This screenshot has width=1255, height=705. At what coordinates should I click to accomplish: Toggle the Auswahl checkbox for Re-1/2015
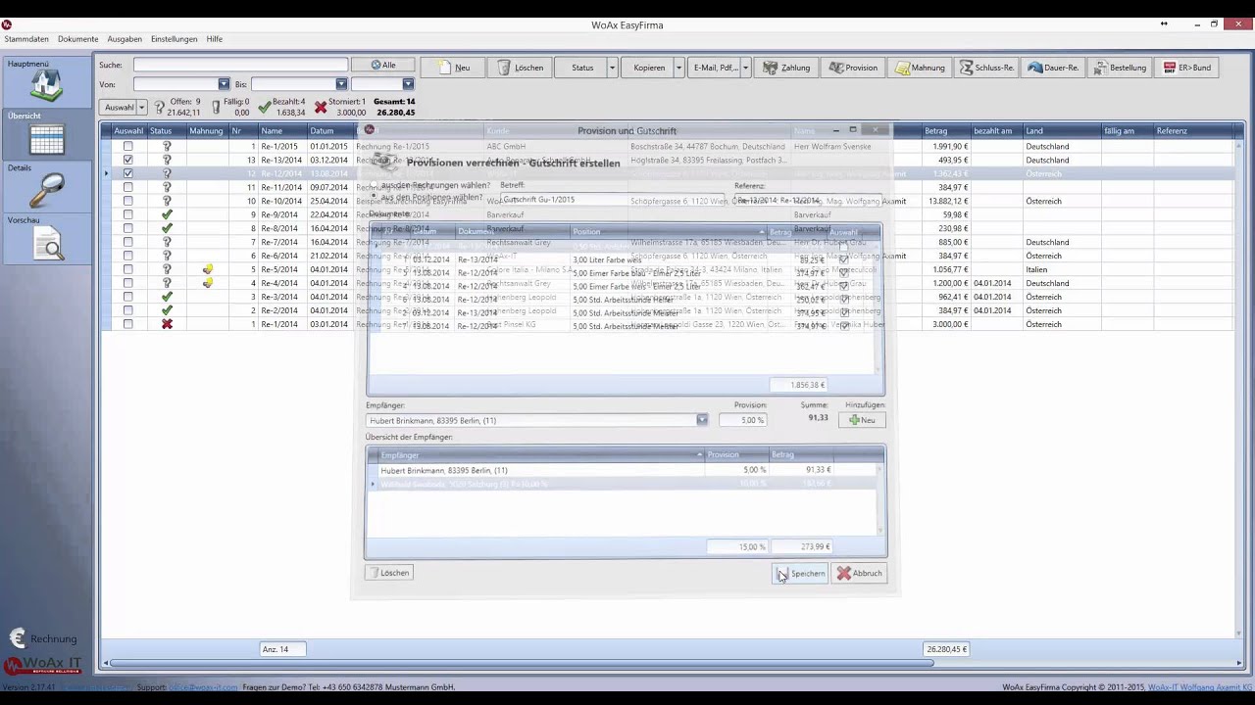127,146
